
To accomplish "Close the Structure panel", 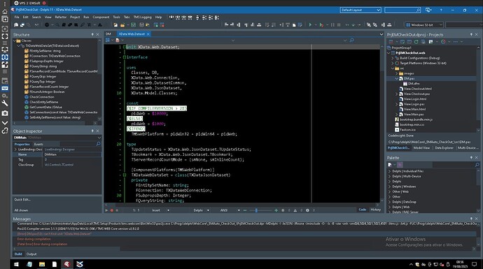I will click(97, 35).
